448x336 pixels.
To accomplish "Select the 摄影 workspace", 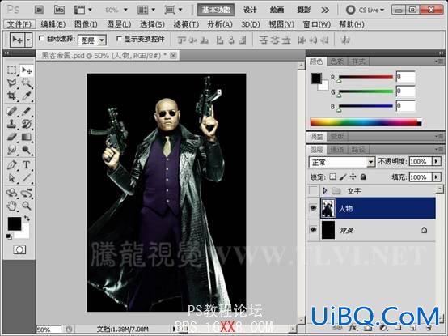I will point(303,10).
